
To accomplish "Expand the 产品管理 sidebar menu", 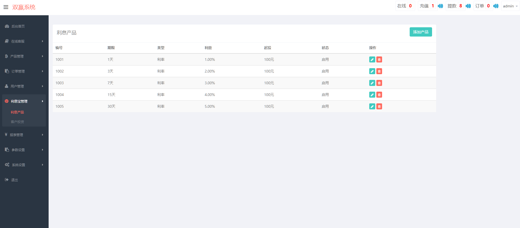I will [24, 56].
